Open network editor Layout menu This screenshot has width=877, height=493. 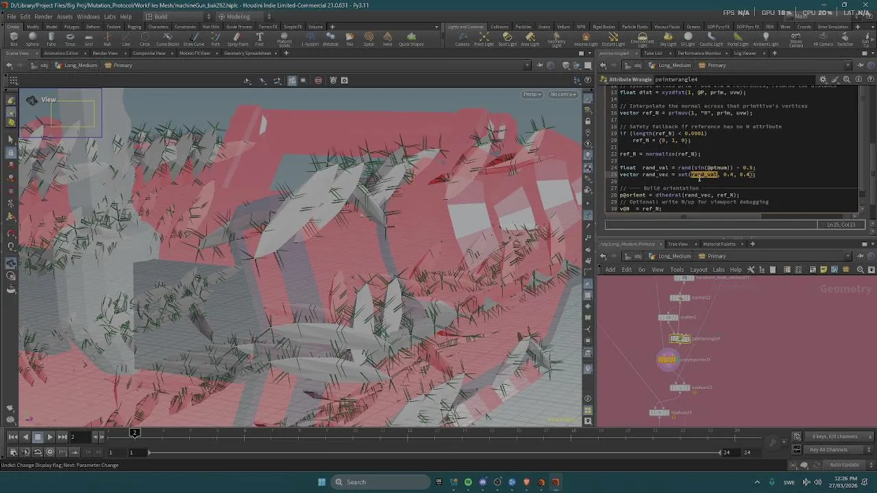click(698, 270)
